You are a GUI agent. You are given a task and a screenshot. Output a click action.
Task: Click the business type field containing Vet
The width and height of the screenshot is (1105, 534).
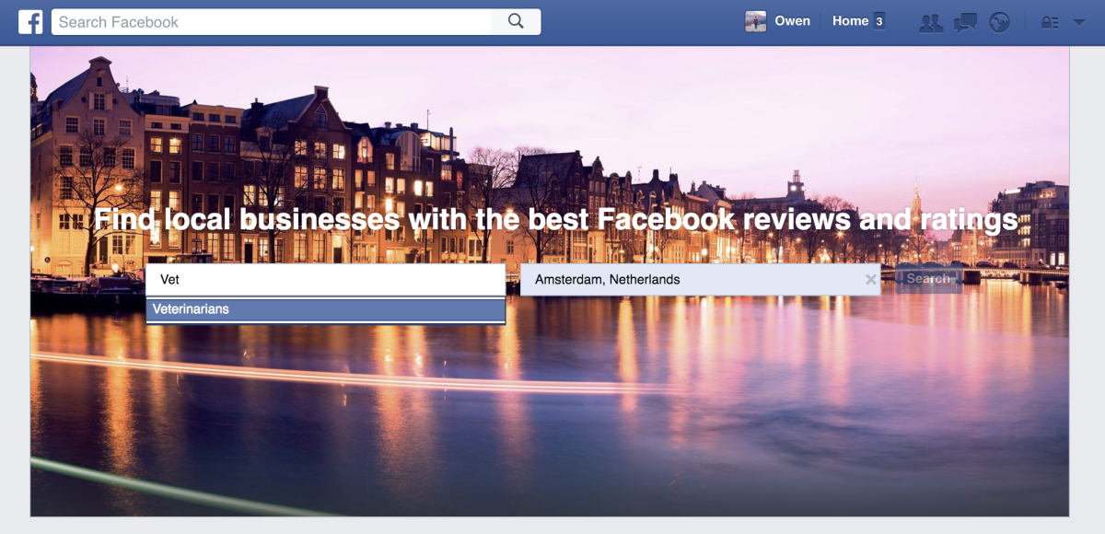coord(325,280)
